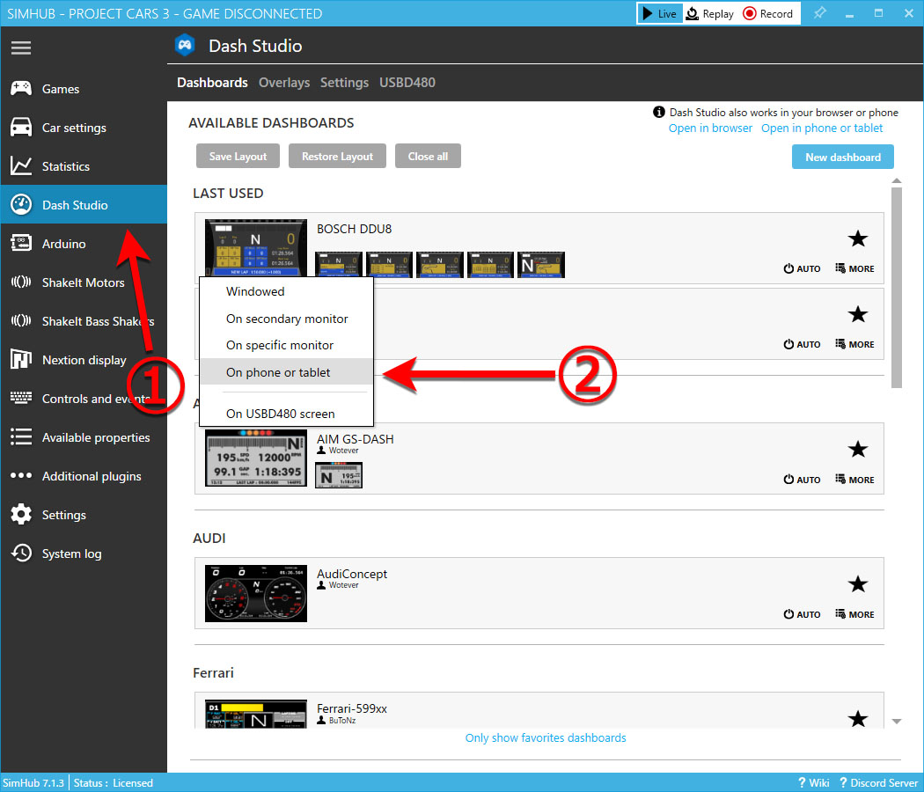
Task: Click the AudiConcept dashboard thumbnail
Action: 256,593
